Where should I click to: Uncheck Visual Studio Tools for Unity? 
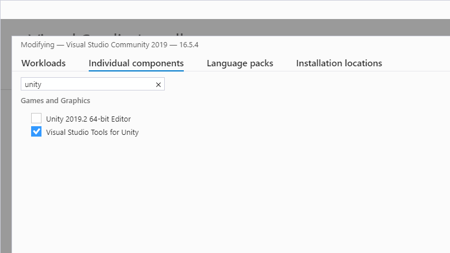coord(36,131)
